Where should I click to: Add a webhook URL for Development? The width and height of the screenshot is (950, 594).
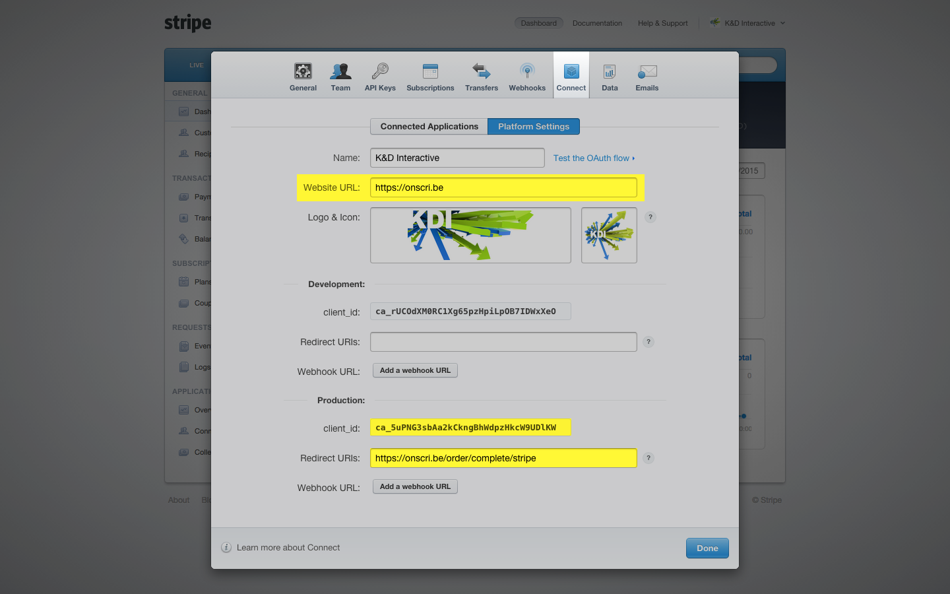(x=415, y=371)
